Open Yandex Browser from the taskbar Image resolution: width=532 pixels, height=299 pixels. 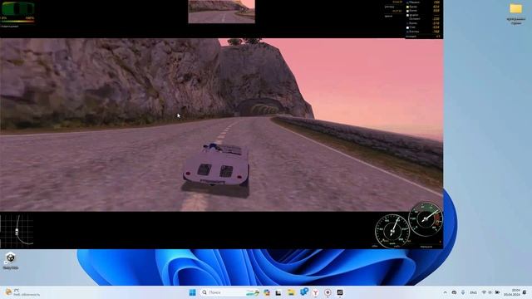tap(316, 292)
